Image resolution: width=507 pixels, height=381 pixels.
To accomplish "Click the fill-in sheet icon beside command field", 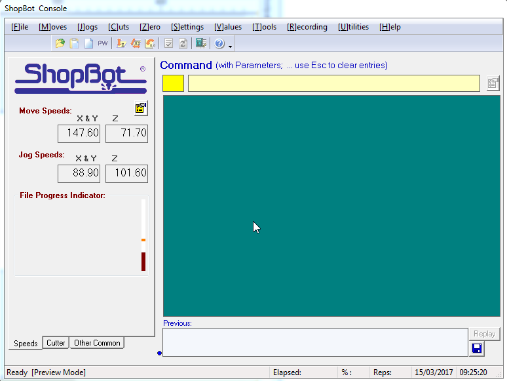I will tap(493, 83).
